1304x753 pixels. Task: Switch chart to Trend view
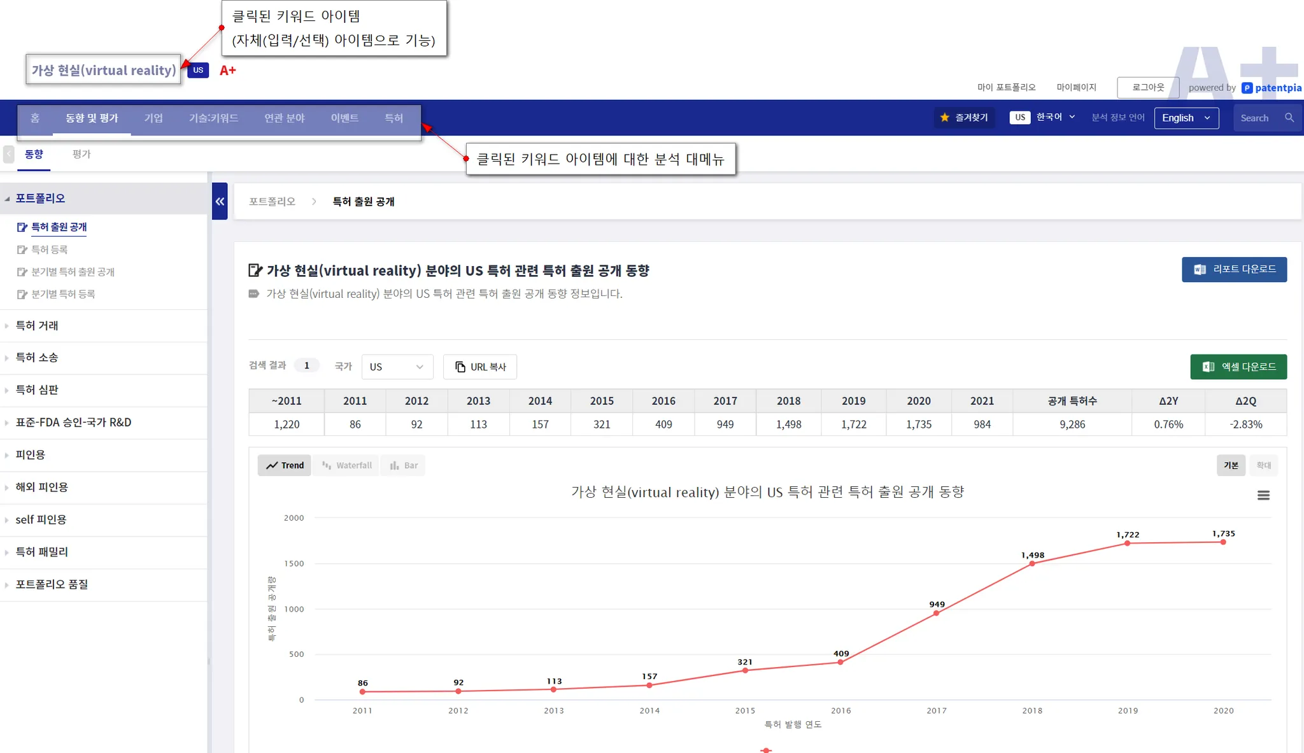tap(285, 465)
